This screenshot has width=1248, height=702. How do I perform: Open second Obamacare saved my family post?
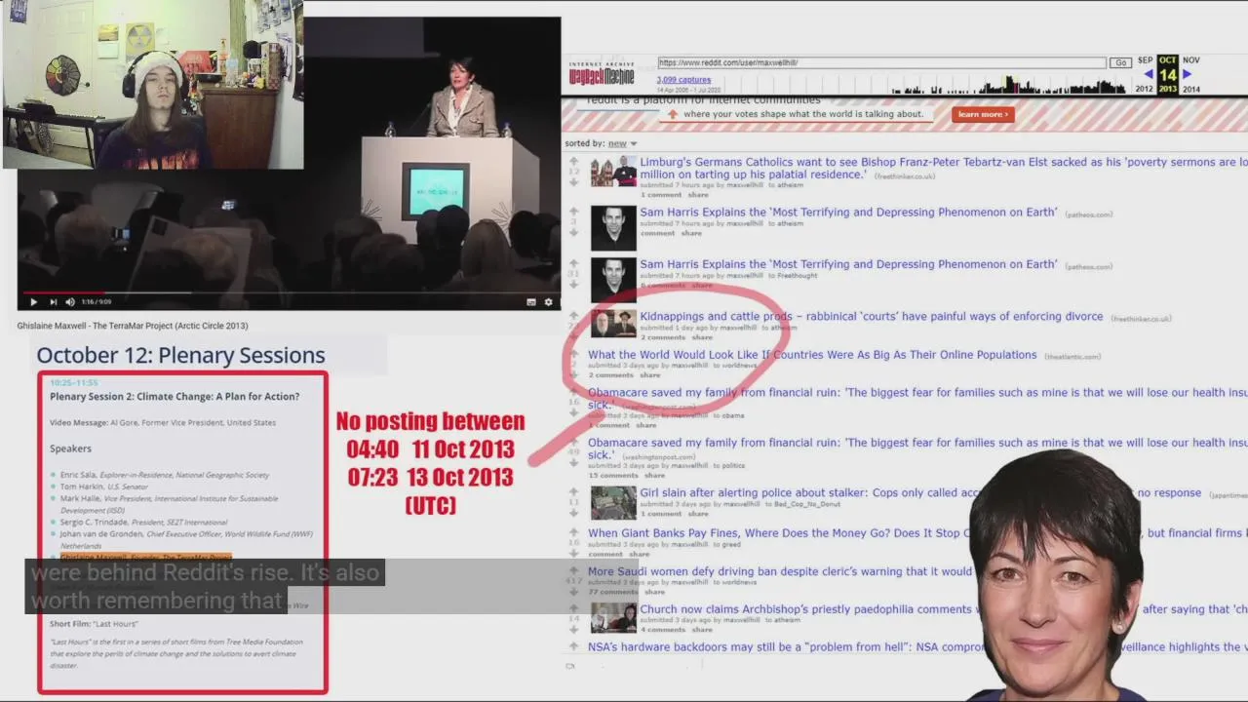point(917,448)
